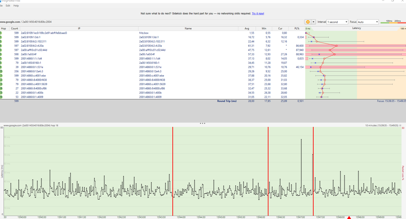
Task: Click the 100ms / 200ms latency color scale
Action: click(x=393, y=22)
